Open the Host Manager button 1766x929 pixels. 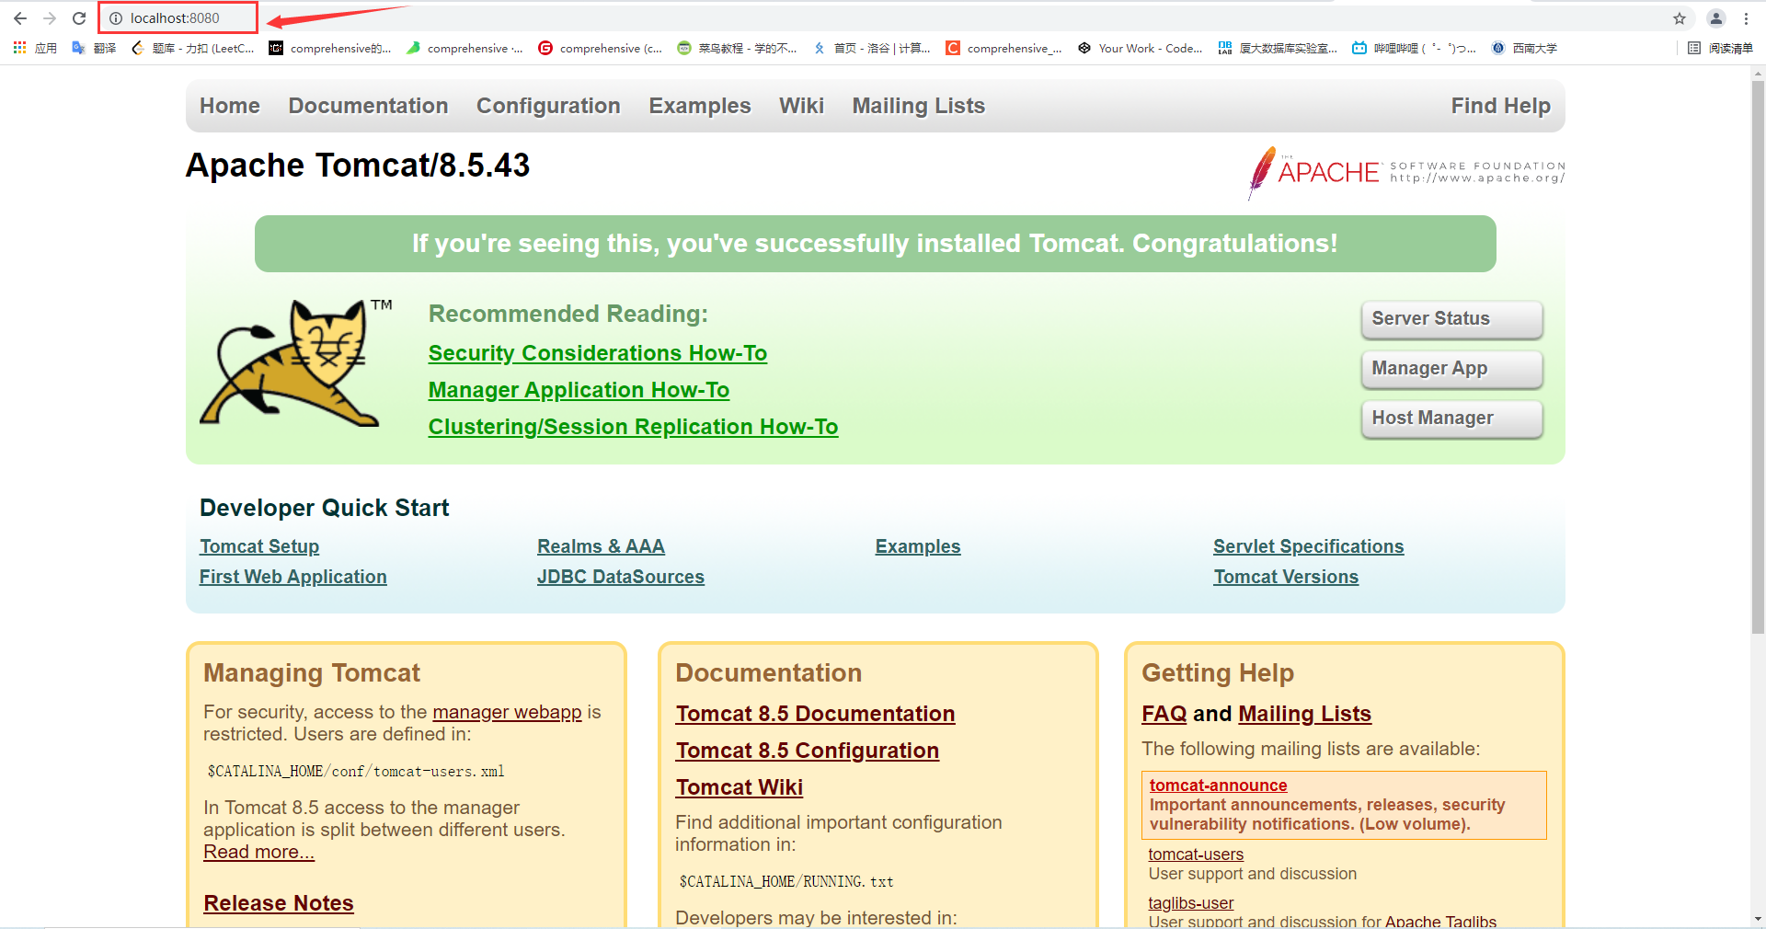tap(1451, 419)
